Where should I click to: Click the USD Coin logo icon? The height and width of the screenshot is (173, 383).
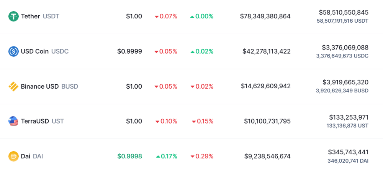(13, 51)
